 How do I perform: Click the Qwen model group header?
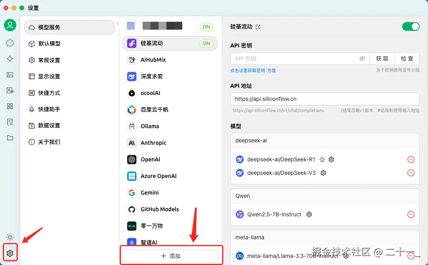(x=325, y=196)
